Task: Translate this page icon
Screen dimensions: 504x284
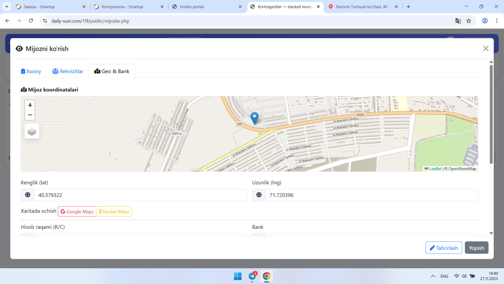Action: pyautogui.click(x=458, y=21)
